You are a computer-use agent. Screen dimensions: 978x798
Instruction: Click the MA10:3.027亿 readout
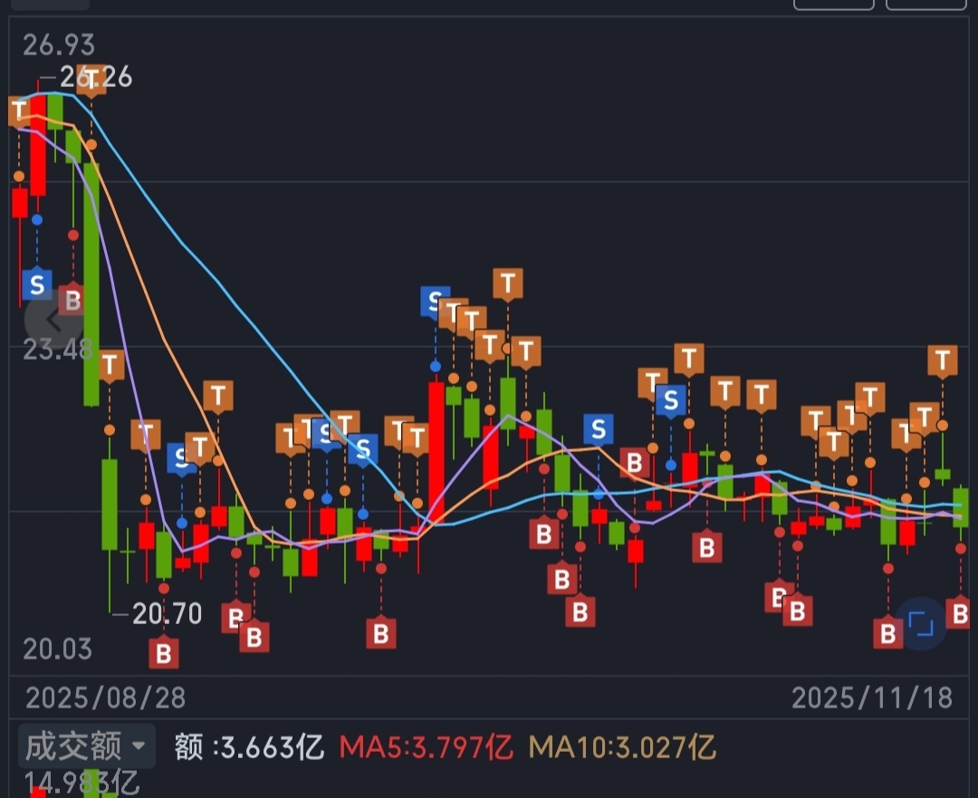(622, 746)
